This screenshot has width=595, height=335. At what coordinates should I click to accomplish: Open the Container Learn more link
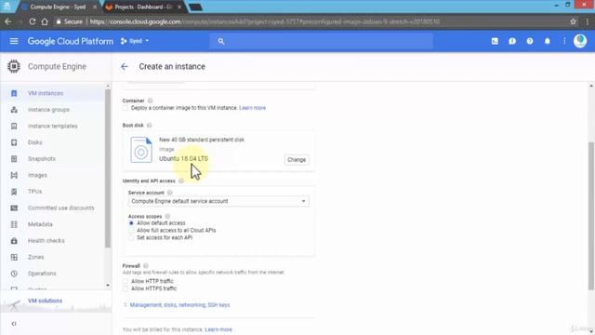coord(252,108)
